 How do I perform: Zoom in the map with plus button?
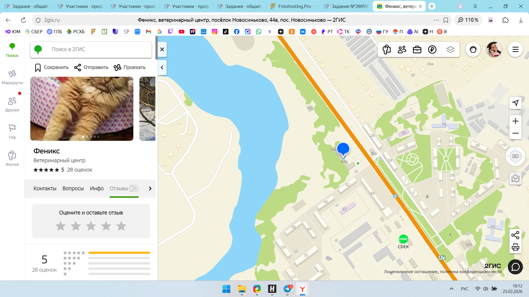tap(515, 121)
